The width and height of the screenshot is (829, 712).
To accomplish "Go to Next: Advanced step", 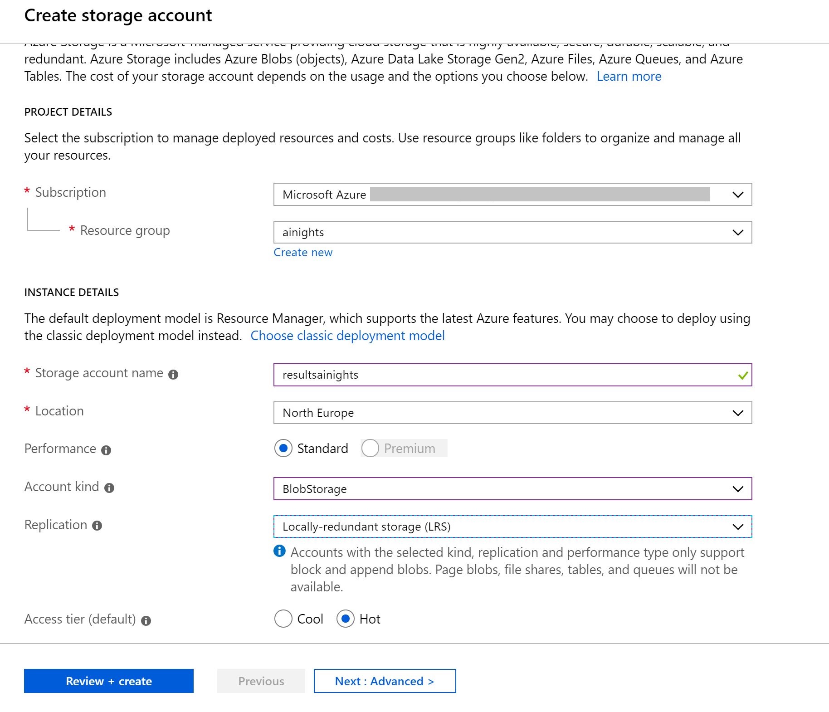I will tap(385, 681).
